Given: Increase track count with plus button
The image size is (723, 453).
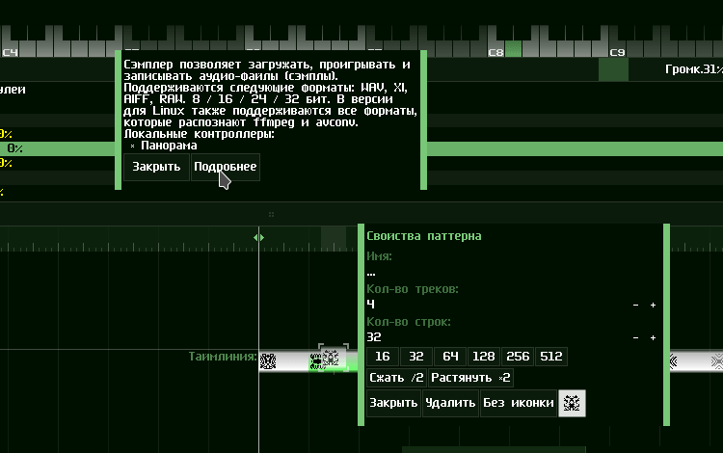Looking at the screenshot, I should pyautogui.click(x=653, y=306).
